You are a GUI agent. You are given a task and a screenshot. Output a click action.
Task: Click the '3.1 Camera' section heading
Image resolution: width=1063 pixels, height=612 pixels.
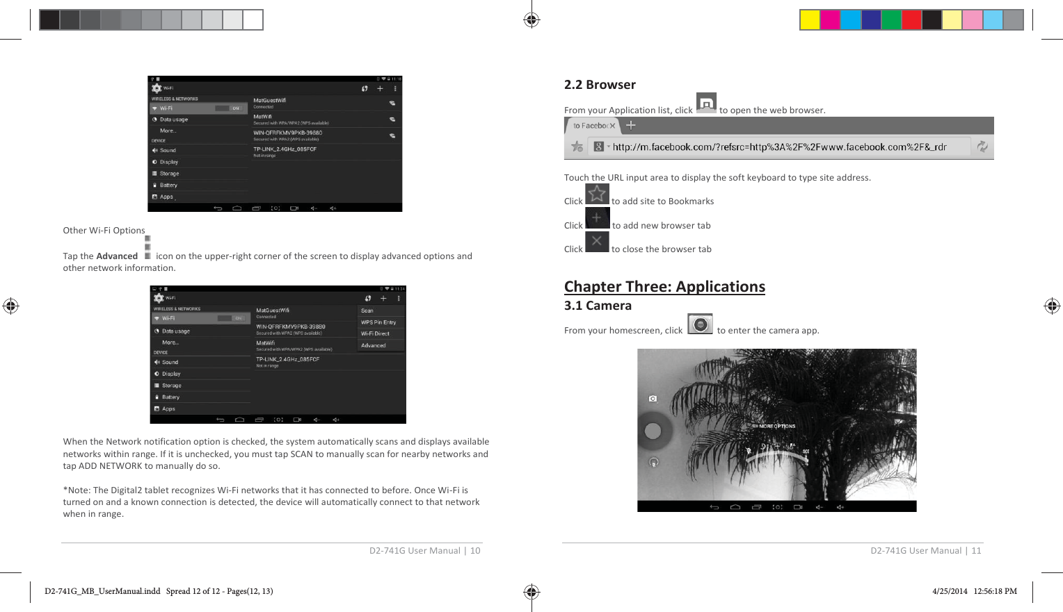tap(598, 306)
